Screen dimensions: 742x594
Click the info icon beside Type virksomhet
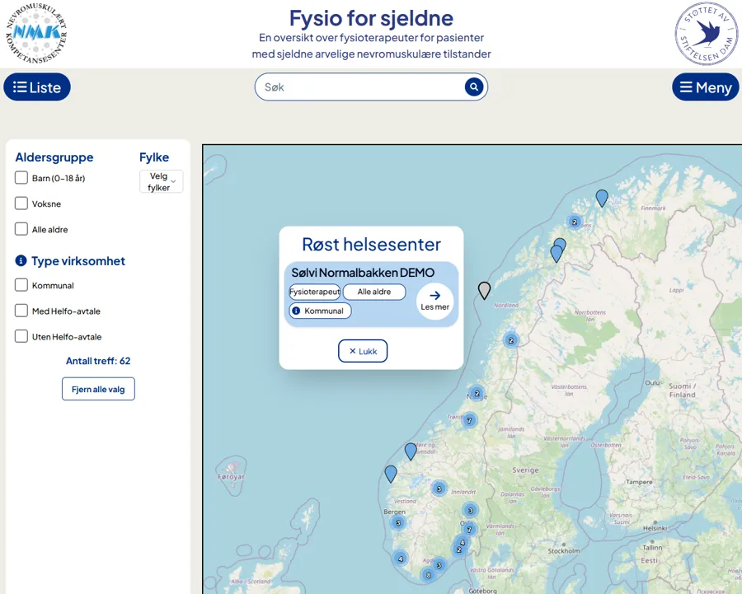point(21,260)
